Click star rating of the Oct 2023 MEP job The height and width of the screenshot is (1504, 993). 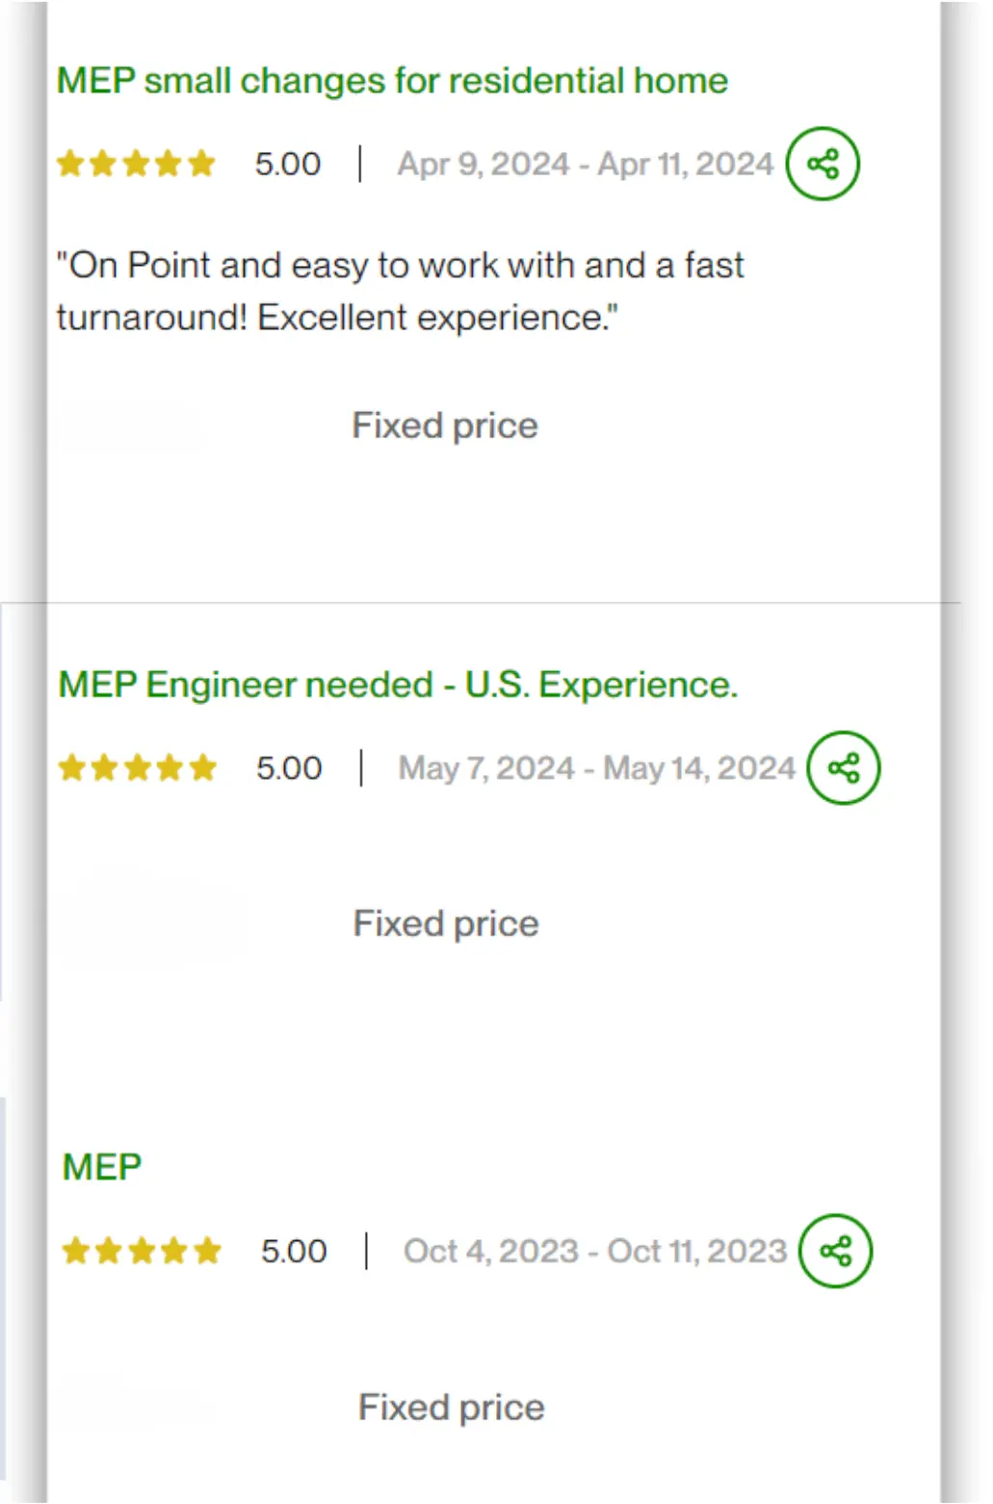click(142, 1251)
